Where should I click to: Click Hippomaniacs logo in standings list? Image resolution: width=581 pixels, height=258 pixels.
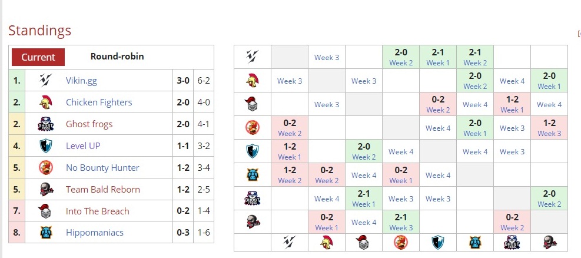[x=46, y=232]
